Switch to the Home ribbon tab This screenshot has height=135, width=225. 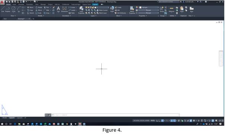click(x=8, y=4)
